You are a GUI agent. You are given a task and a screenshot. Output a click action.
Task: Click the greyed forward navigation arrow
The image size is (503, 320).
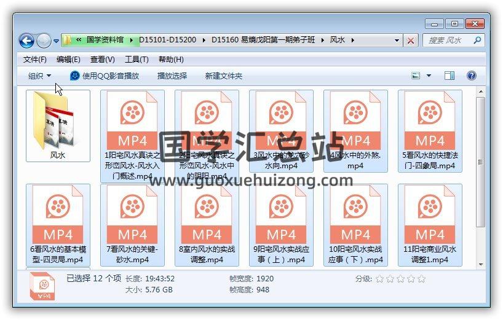click(x=44, y=41)
